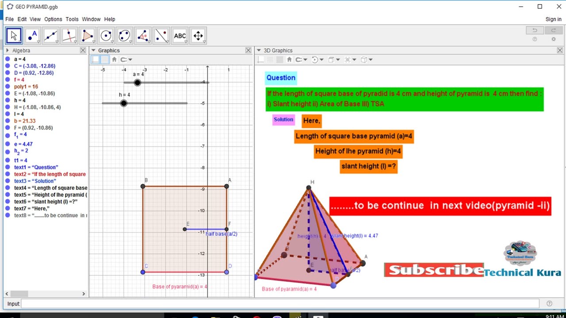Viewport: 566px width, 318px height.
Task: Open the File menu
Action: [x=9, y=19]
